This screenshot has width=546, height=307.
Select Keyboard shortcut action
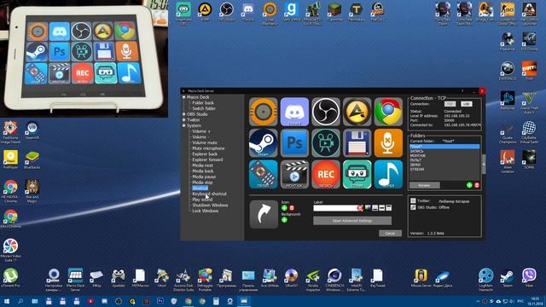210,194
